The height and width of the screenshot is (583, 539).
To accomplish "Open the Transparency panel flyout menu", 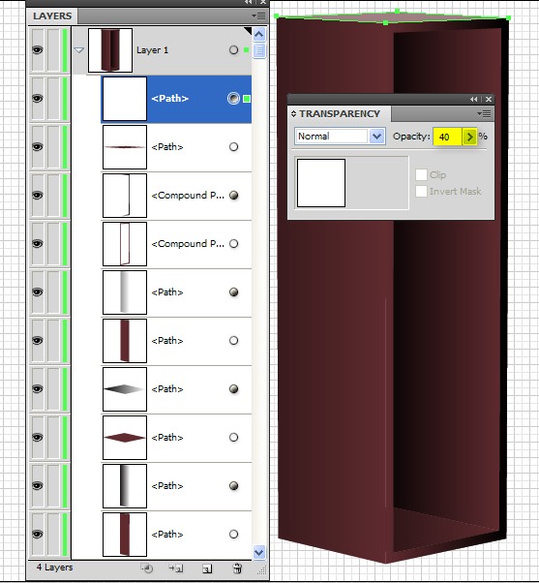I will pyautogui.click(x=484, y=113).
